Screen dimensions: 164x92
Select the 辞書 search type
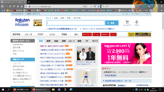coord(69,18)
